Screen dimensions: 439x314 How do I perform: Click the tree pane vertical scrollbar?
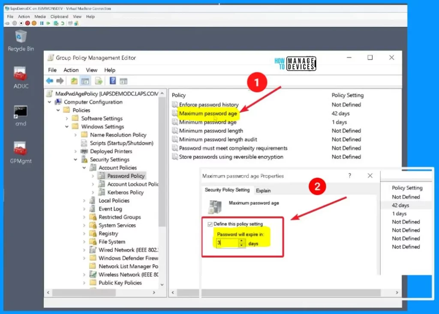coord(162,161)
